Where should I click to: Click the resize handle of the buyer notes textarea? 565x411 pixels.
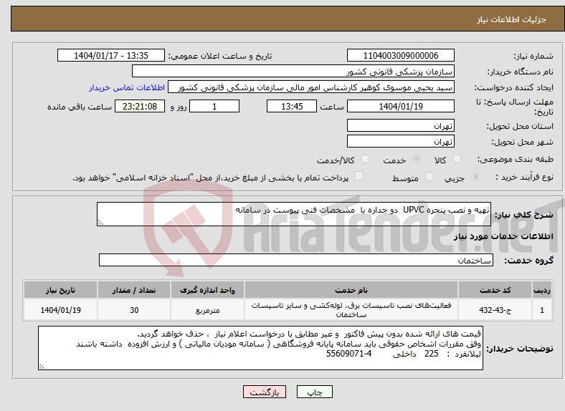pos(42,367)
